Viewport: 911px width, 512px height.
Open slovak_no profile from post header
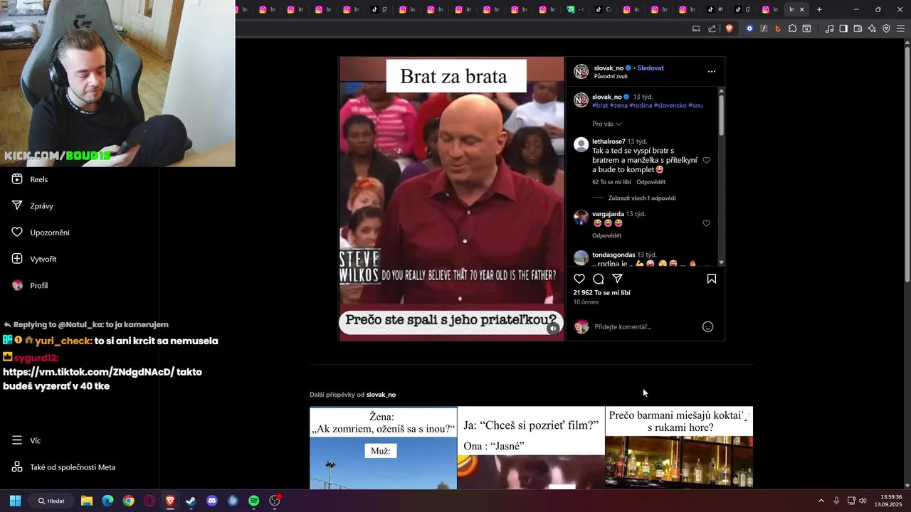click(609, 68)
